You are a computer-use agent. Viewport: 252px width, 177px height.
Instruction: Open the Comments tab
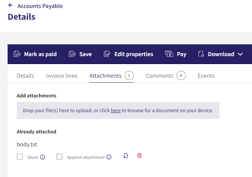pos(166,75)
